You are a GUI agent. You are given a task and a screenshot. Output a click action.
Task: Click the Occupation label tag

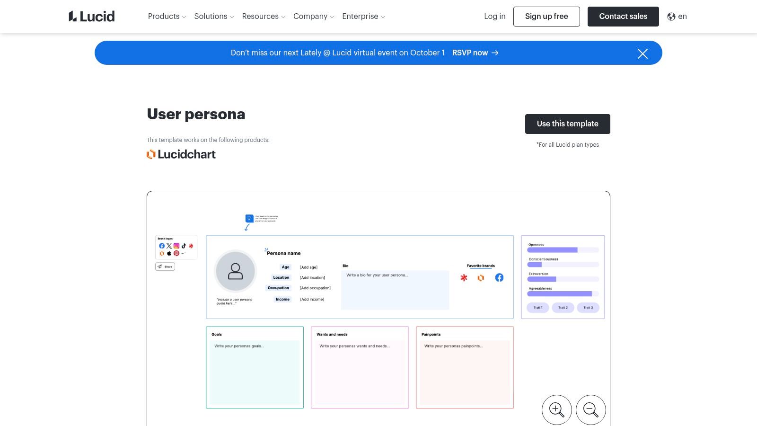tap(278, 288)
